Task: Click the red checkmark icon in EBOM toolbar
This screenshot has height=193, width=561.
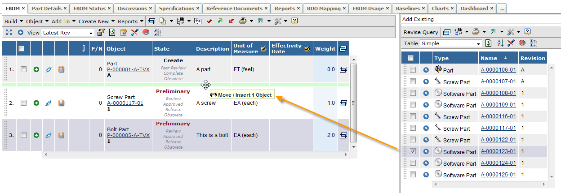Action: click(x=209, y=21)
